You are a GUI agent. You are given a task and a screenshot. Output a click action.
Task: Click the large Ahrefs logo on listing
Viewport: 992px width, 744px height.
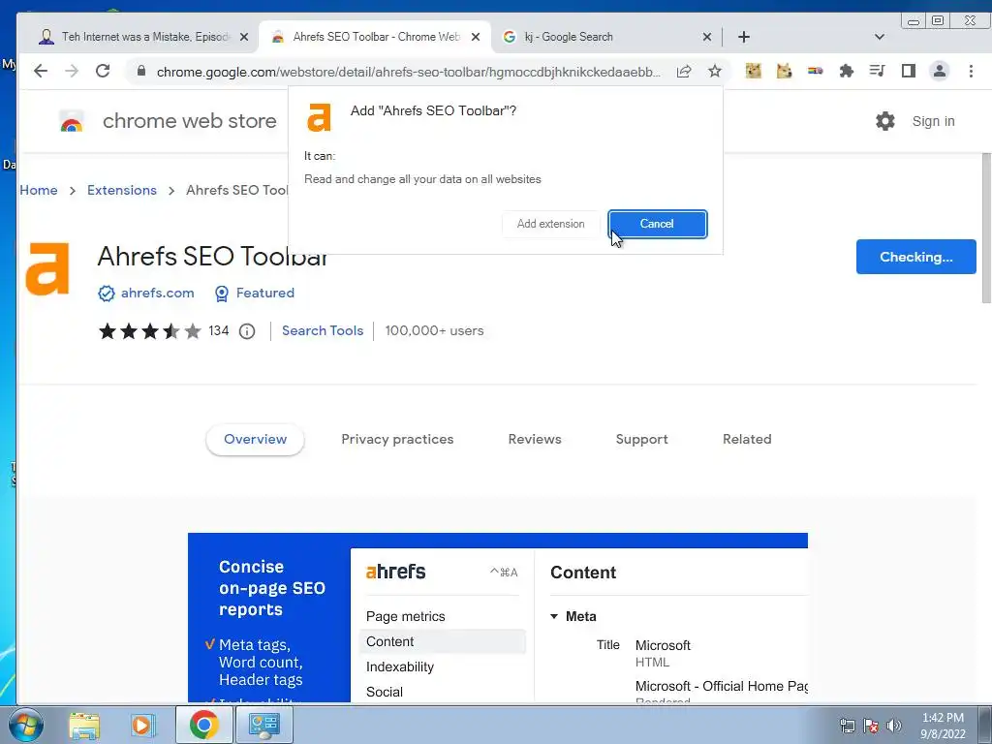pyautogui.click(x=47, y=268)
